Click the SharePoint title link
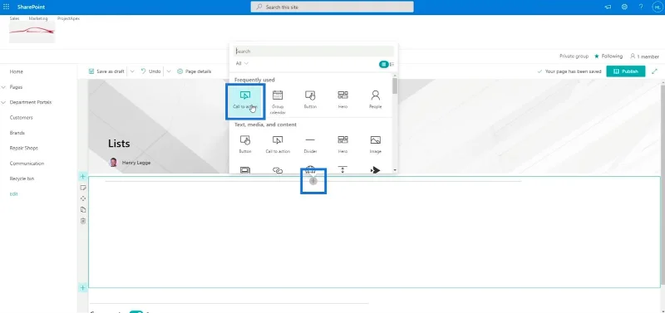This screenshot has width=665, height=313. (x=31, y=7)
